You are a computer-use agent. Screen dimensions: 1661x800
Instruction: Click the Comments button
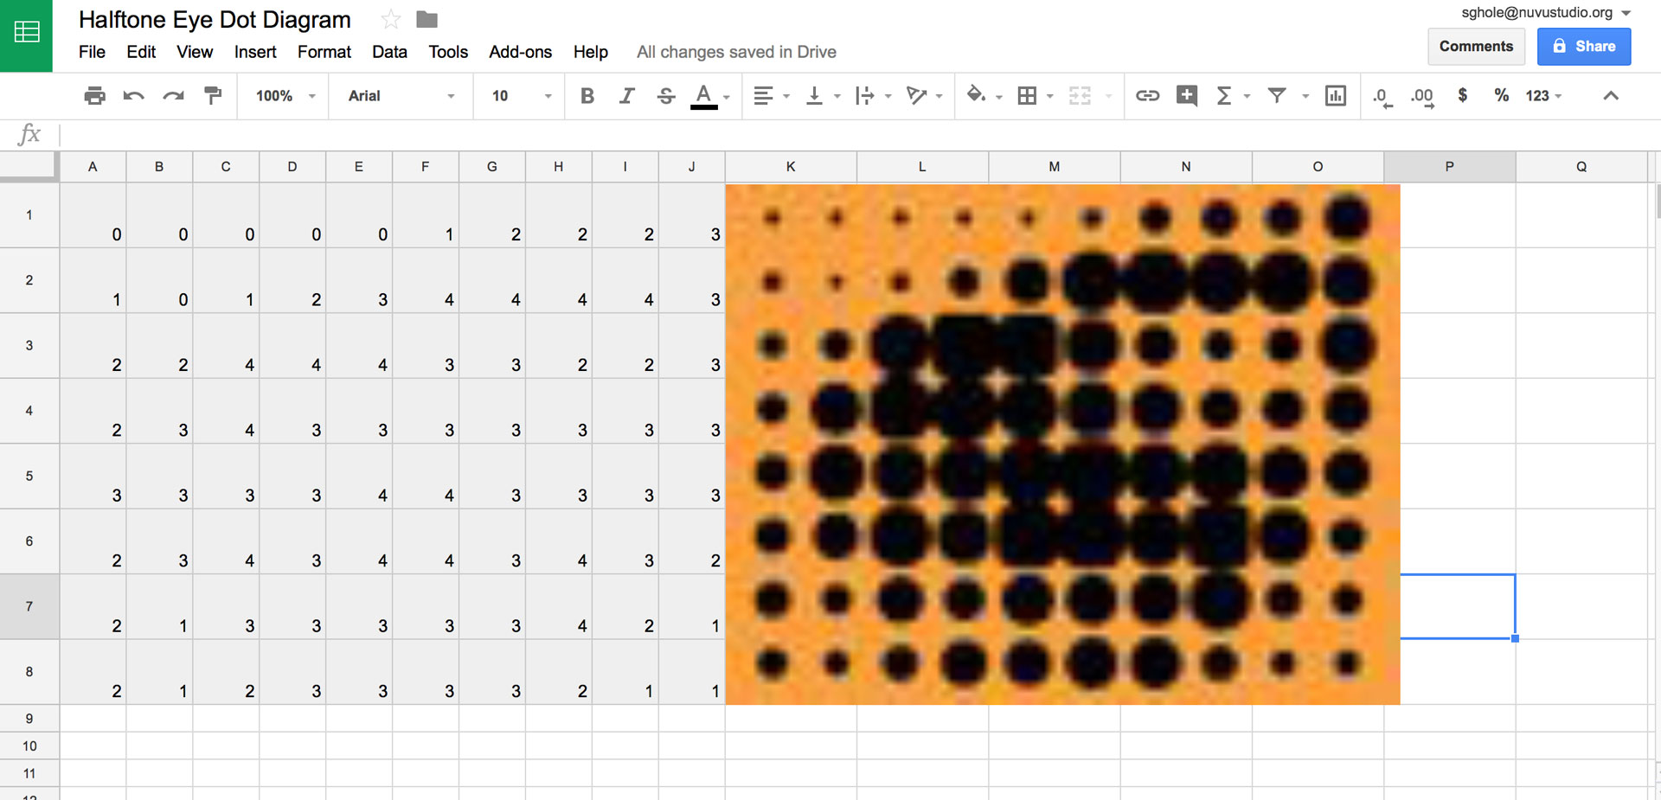click(1476, 47)
